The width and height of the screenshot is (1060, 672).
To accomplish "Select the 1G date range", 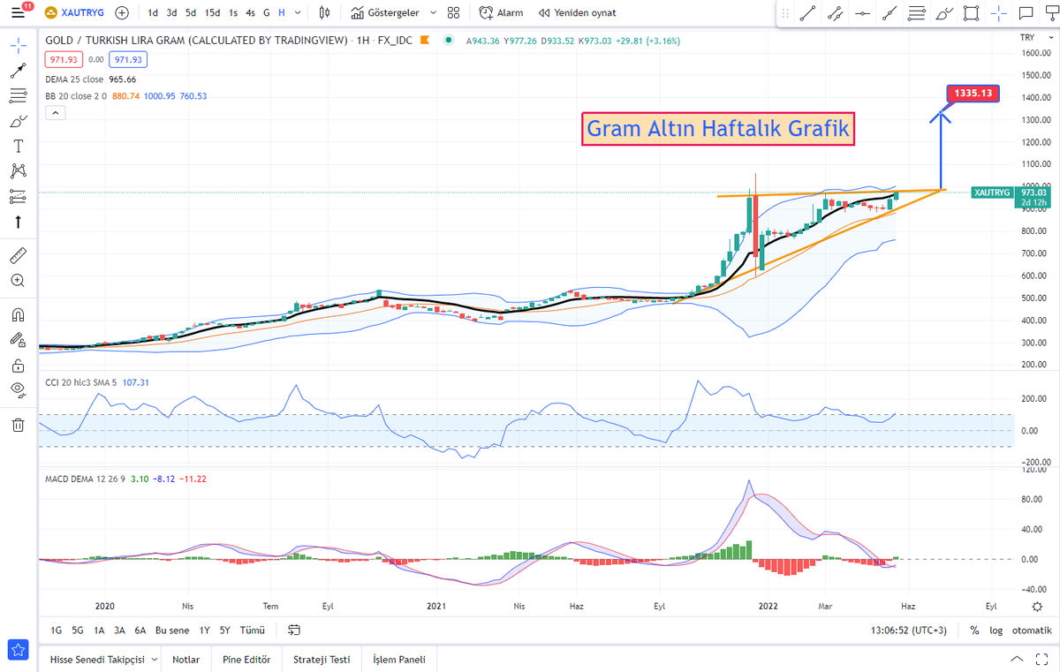I will pyautogui.click(x=57, y=630).
